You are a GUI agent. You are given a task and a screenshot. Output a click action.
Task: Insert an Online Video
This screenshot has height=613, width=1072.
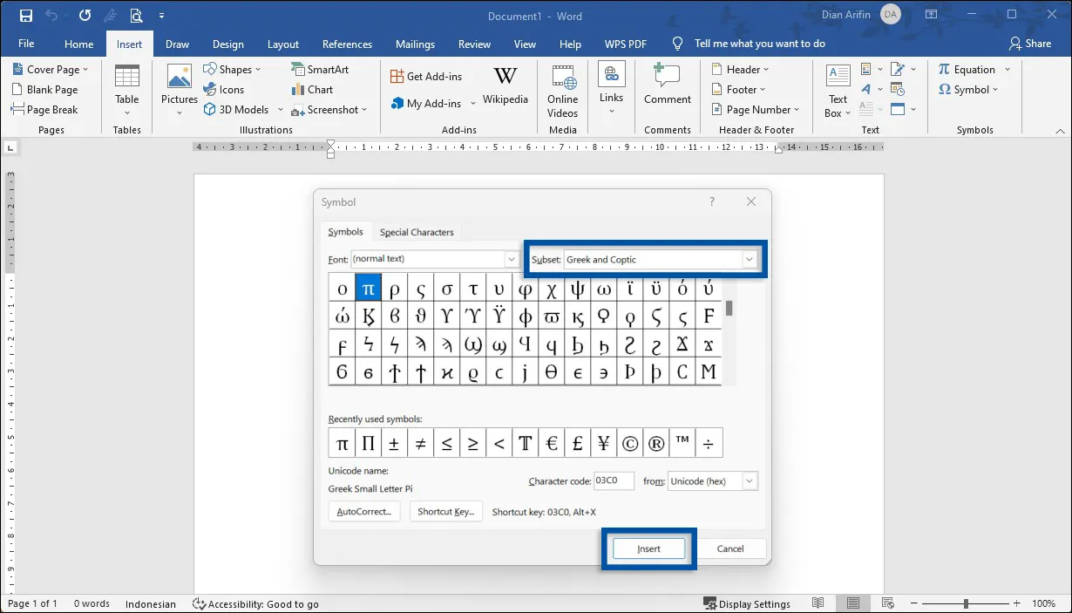pyautogui.click(x=562, y=92)
